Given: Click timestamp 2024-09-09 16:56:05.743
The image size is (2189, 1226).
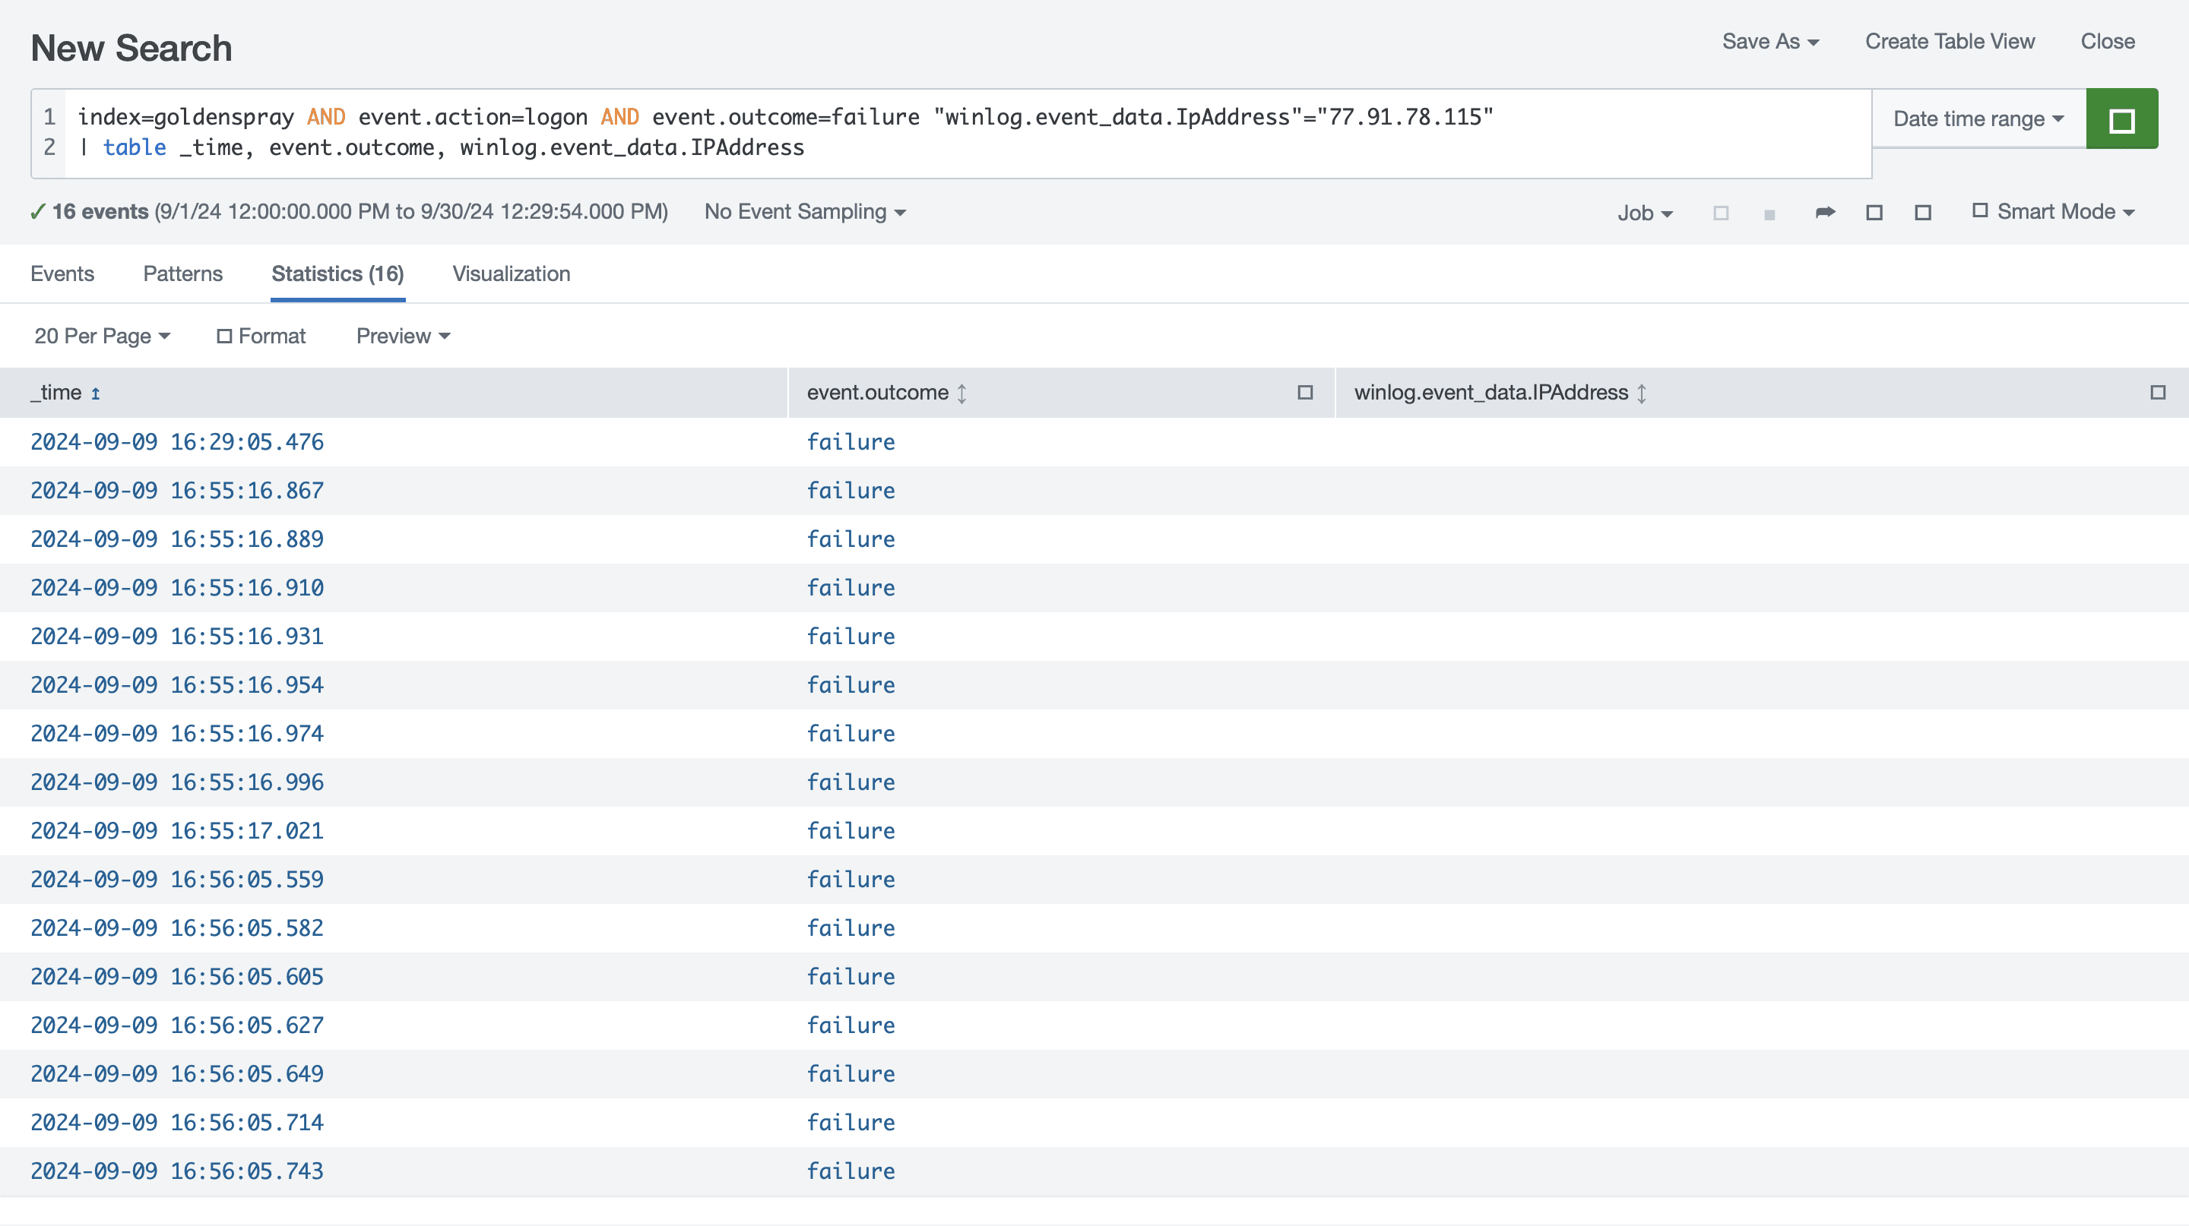Looking at the screenshot, I should 177,1171.
